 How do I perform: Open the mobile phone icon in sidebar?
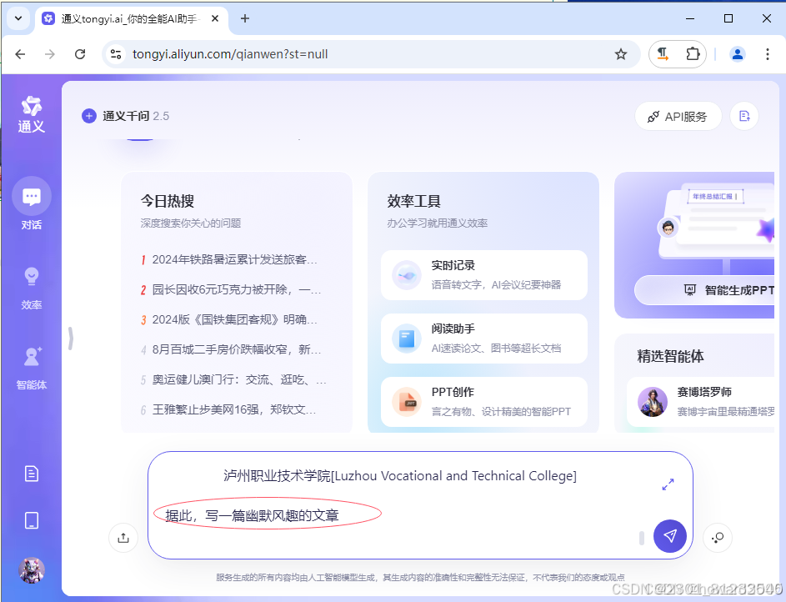pyautogui.click(x=31, y=520)
